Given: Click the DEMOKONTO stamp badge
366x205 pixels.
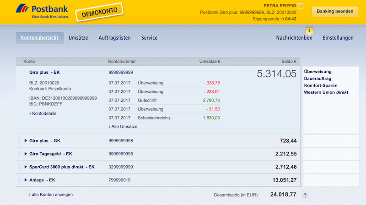Looking at the screenshot, I should (100, 12).
